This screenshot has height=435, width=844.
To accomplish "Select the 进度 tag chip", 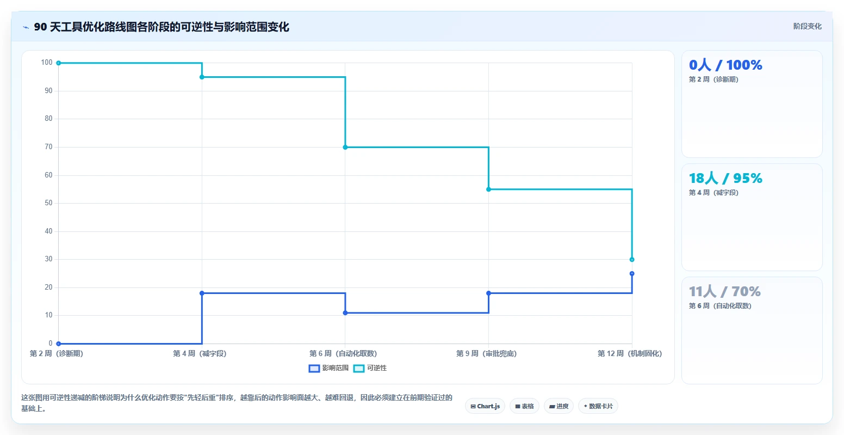I will (x=558, y=406).
